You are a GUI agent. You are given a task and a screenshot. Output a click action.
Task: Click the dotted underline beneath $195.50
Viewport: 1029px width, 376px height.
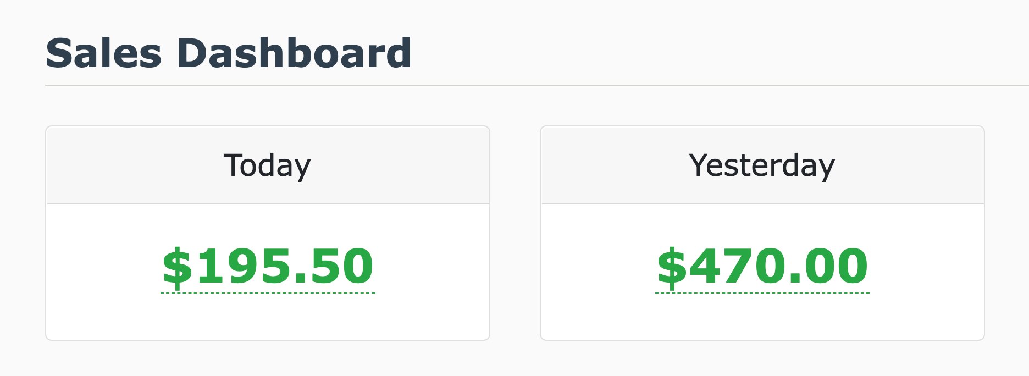(x=268, y=293)
